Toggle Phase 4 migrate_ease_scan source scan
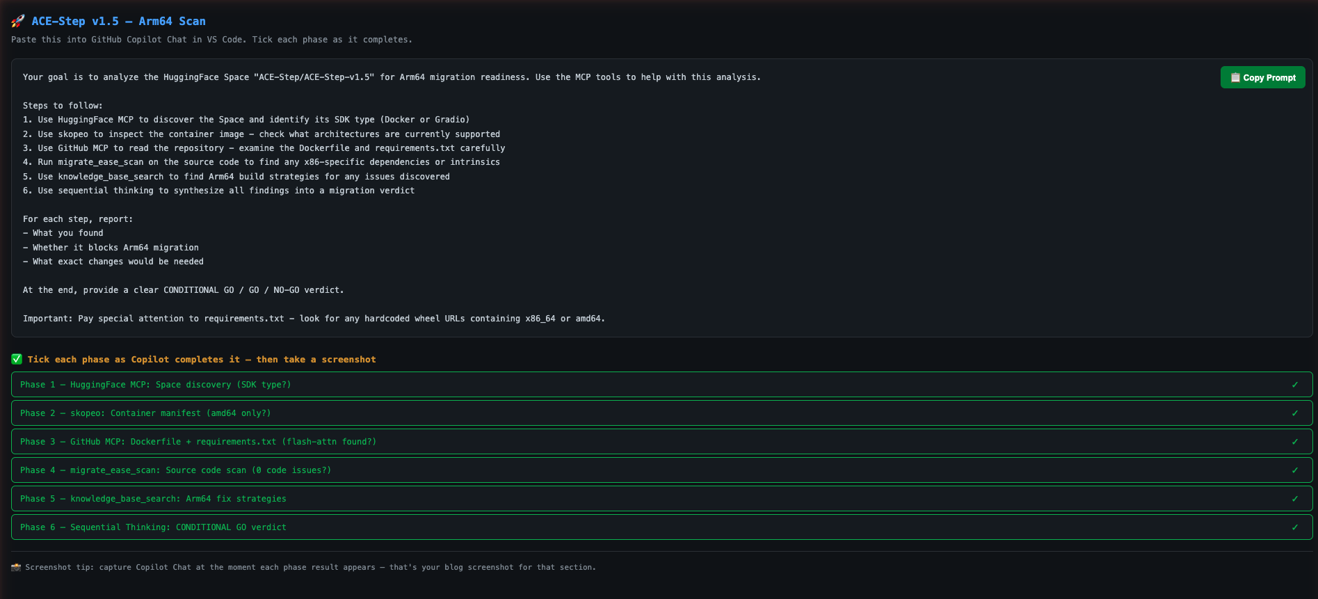 (x=175, y=470)
